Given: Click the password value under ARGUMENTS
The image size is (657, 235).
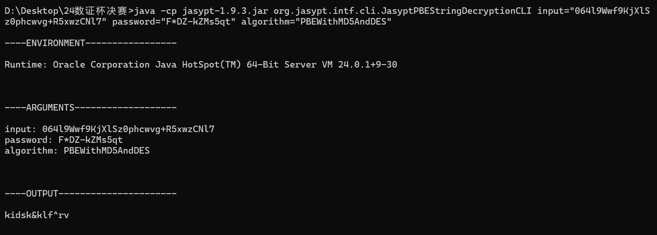Looking at the screenshot, I should click(x=90, y=140).
